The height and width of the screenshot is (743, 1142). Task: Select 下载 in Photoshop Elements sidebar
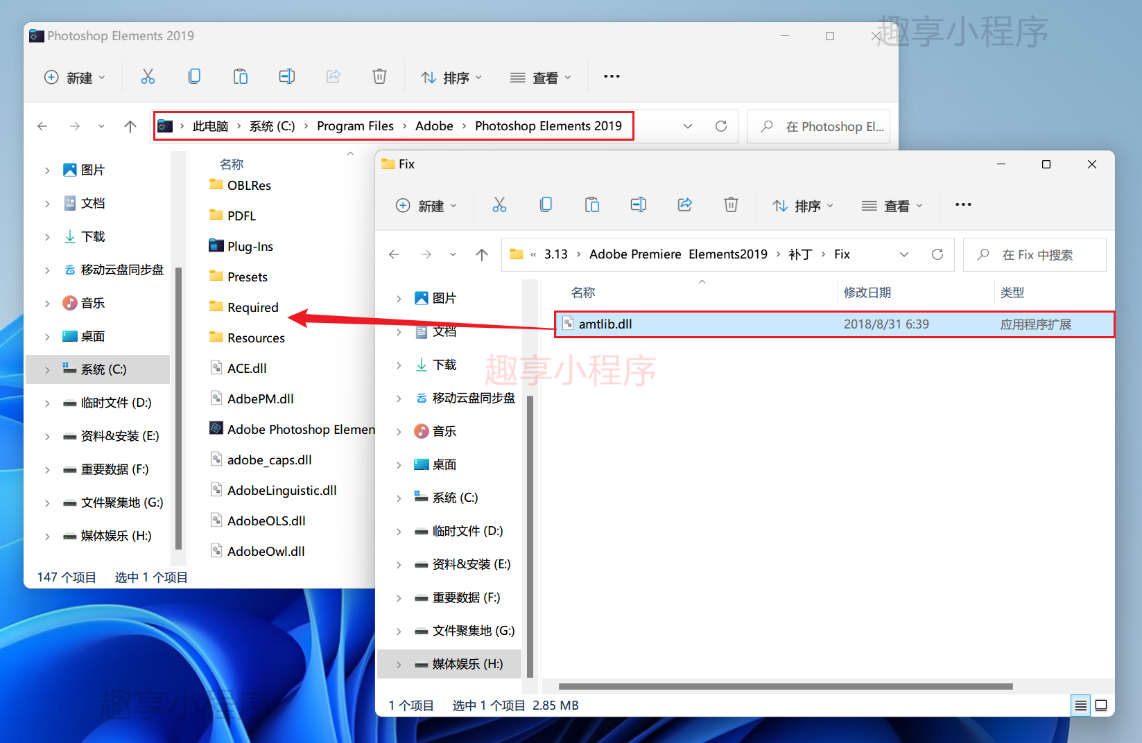pos(92,236)
